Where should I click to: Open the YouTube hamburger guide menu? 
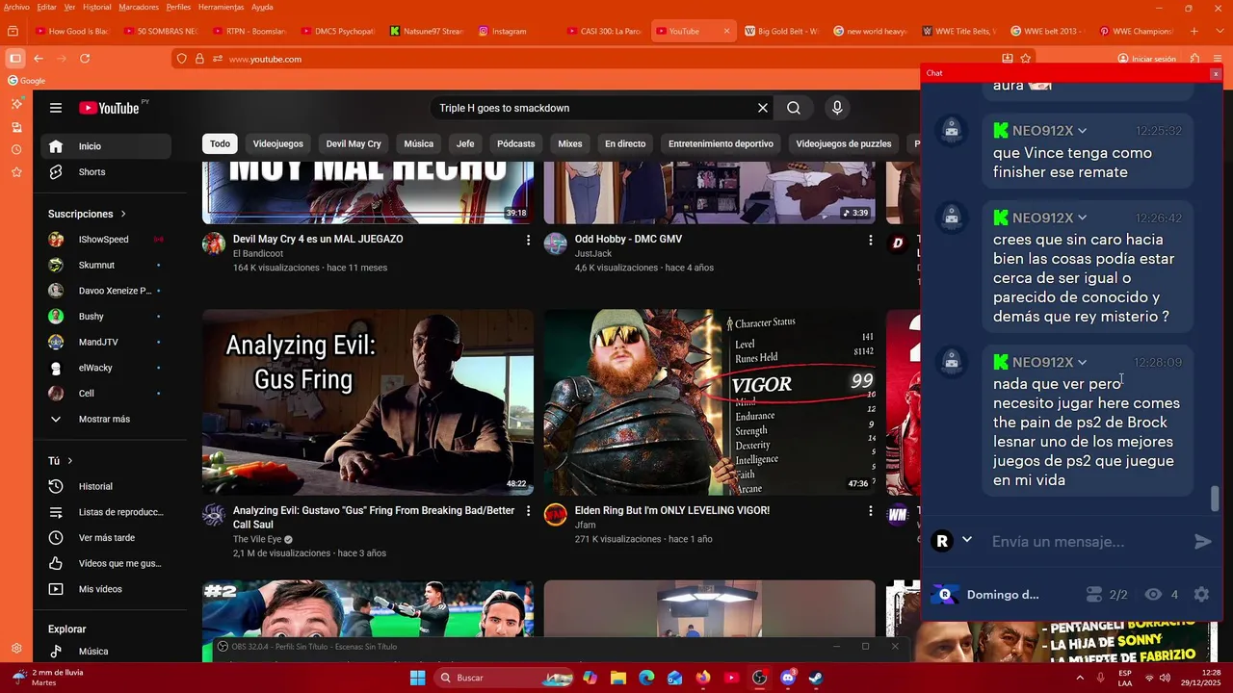(56, 108)
